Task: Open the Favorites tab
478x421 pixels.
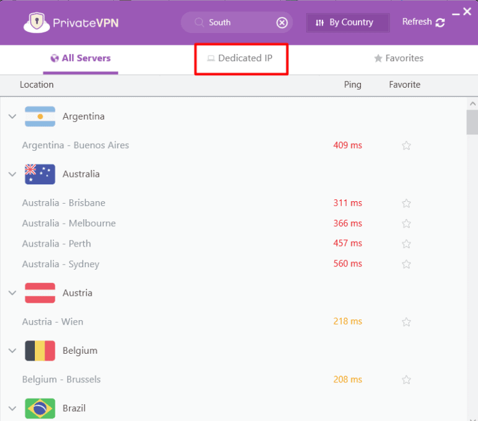Action: 399,59
